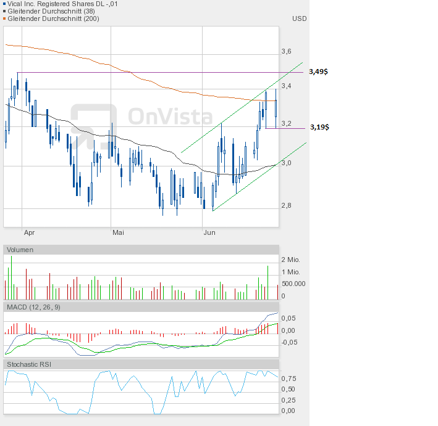This screenshot has height=426, width=438.
Task: Click the Stochastic RSI panel header
Action: click(x=141, y=365)
